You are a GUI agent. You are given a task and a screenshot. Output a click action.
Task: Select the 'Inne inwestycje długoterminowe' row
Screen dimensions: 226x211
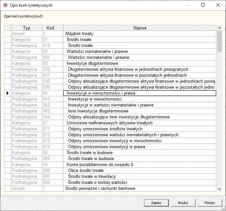(98, 111)
